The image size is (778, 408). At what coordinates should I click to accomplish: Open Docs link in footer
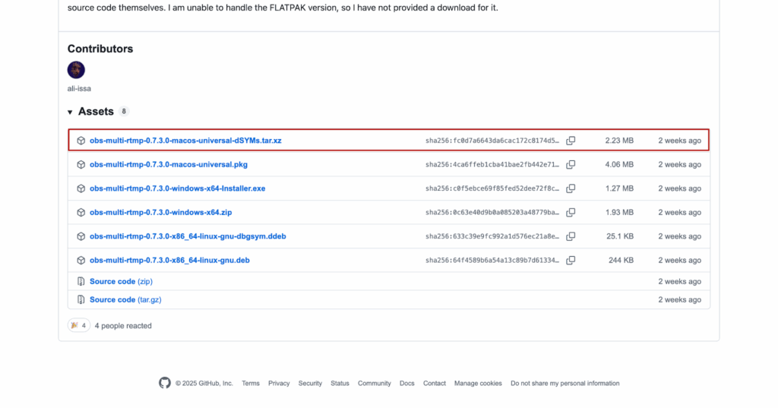click(x=406, y=384)
